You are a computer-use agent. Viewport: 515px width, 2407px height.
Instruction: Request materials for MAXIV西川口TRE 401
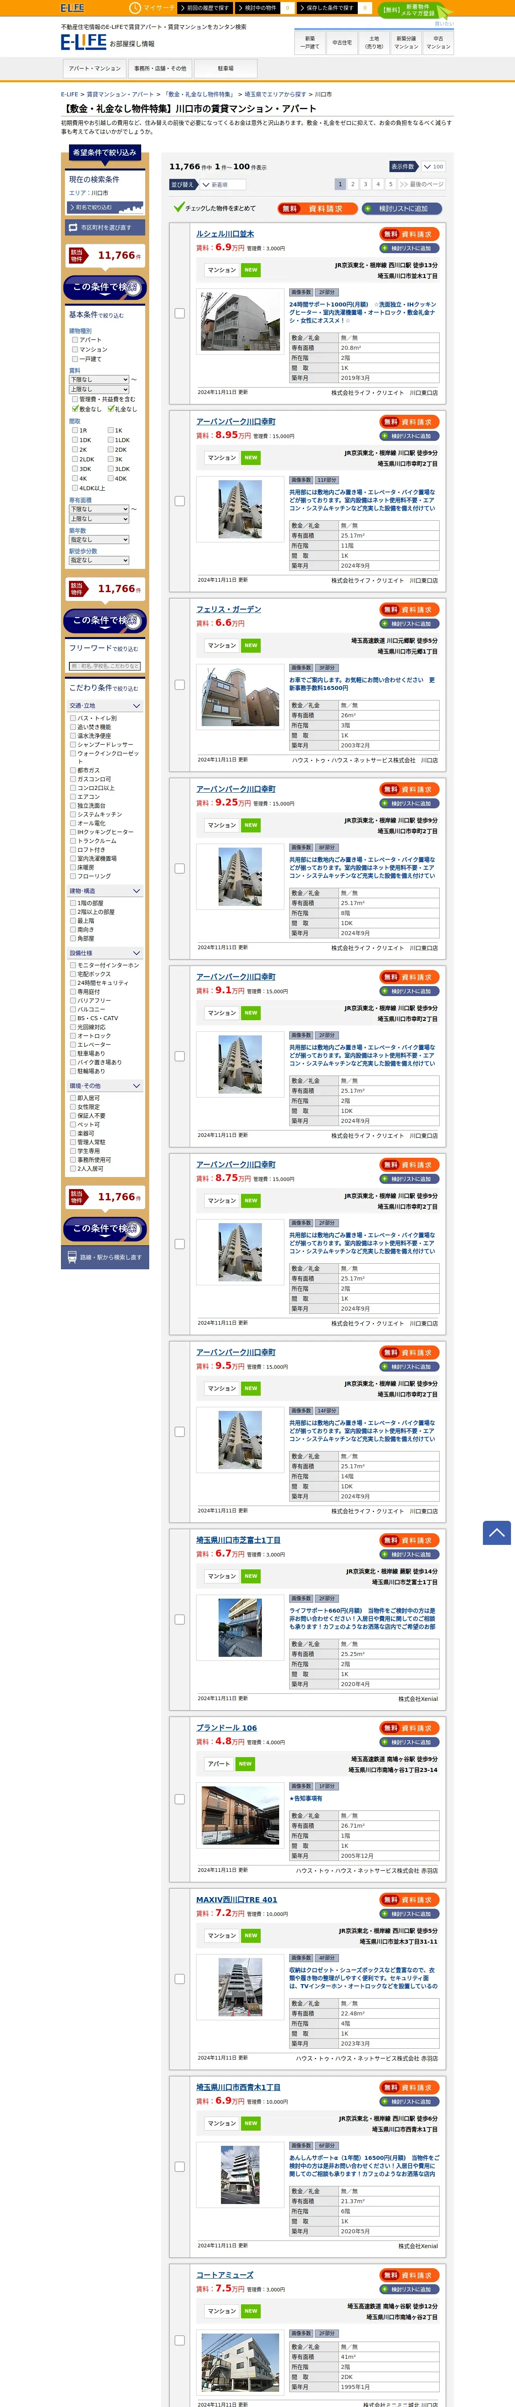(x=410, y=1900)
